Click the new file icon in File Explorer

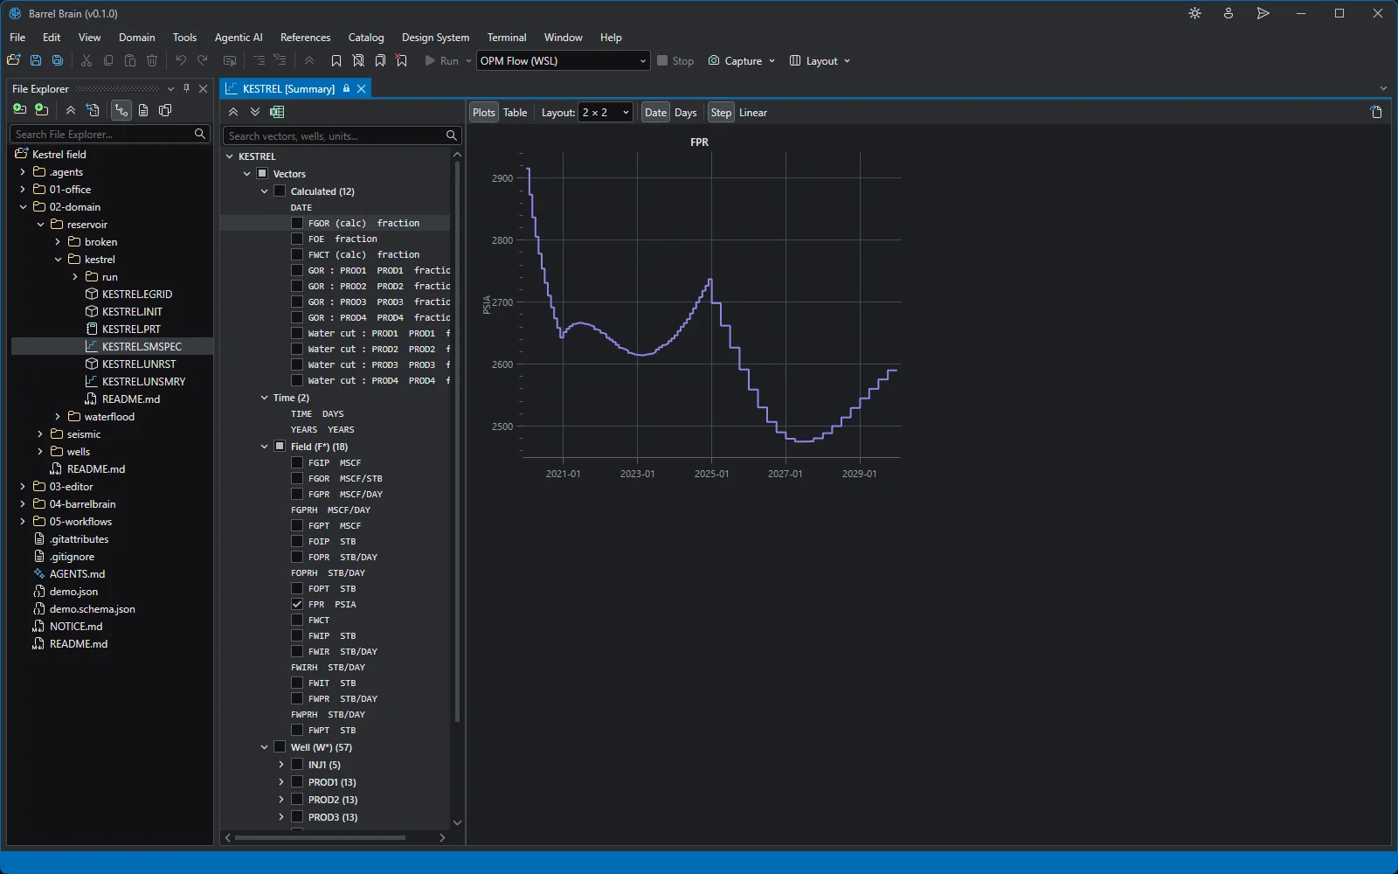tap(19, 110)
